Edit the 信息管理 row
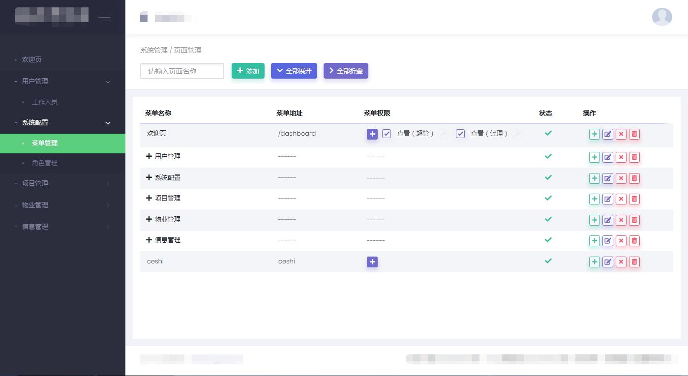The height and width of the screenshot is (376, 688). pyautogui.click(x=608, y=241)
